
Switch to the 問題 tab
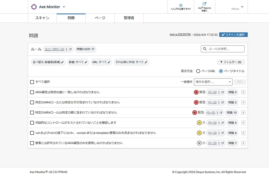(x=71, y=18)
